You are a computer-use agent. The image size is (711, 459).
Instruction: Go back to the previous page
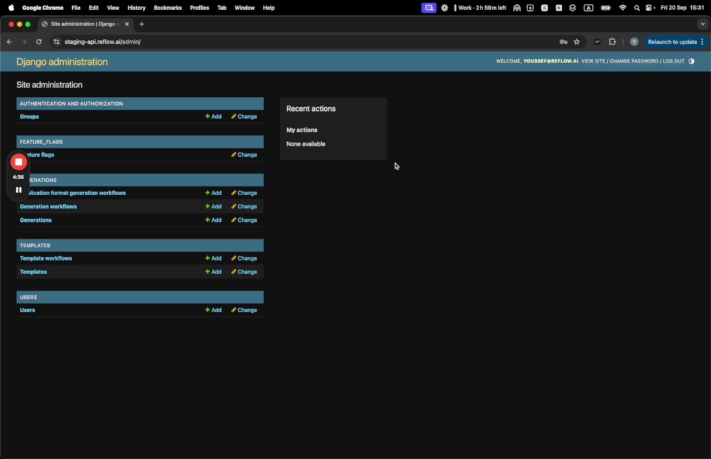click(10, 41)
